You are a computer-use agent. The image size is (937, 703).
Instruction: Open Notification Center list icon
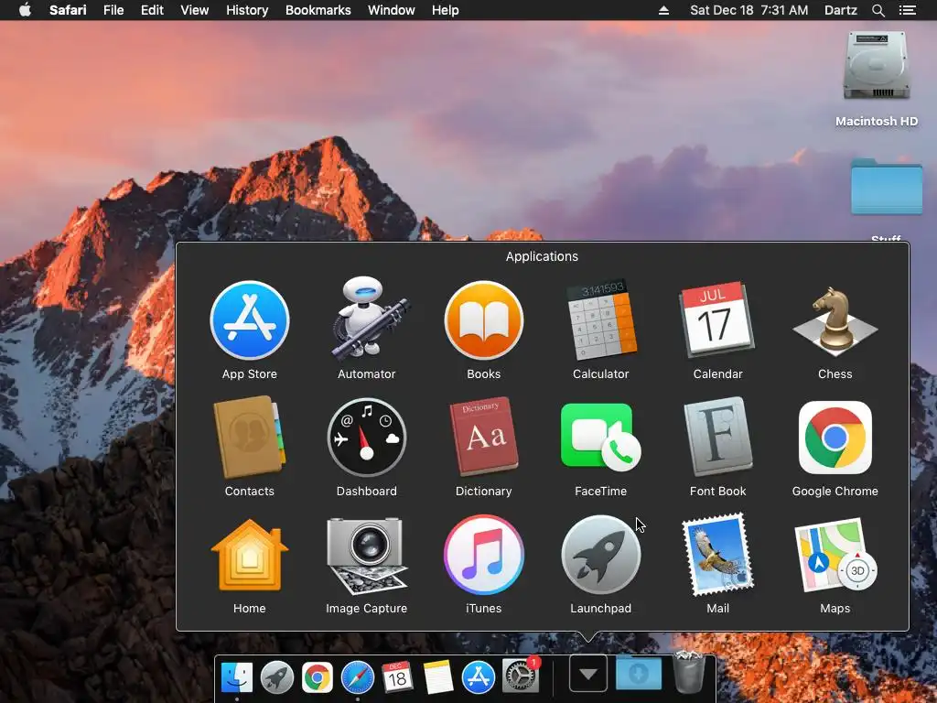coord(907,10)
